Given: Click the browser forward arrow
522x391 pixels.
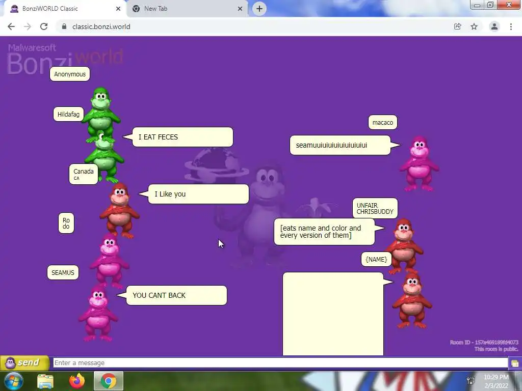Looking at the screenshot, I should (x=28, y=26).
